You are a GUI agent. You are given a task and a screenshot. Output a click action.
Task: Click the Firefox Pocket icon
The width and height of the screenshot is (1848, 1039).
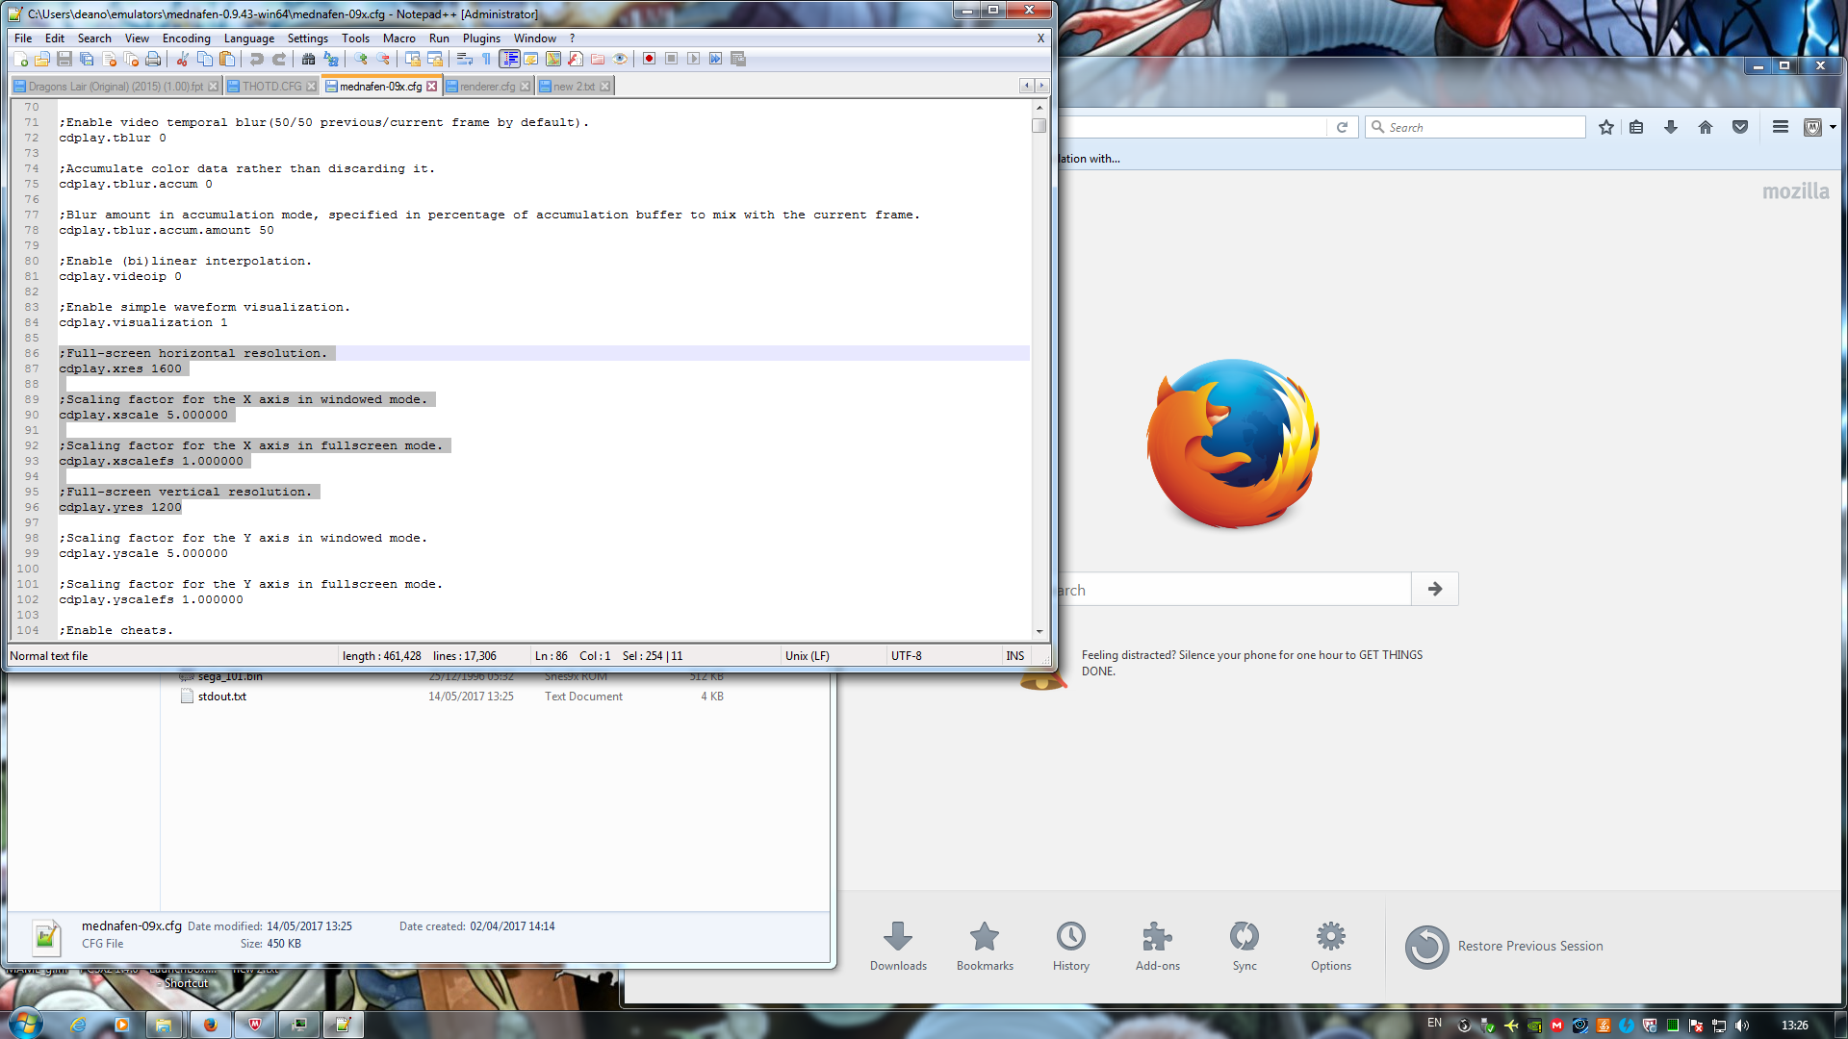click(x=1740, y=127)
